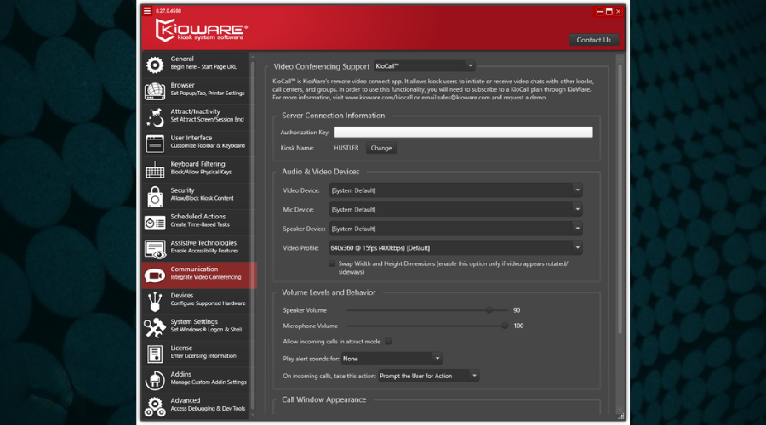Go to Advanced Debugging & Dev Tools
Viewport: 766px width, 425px height.
(199, 405)
